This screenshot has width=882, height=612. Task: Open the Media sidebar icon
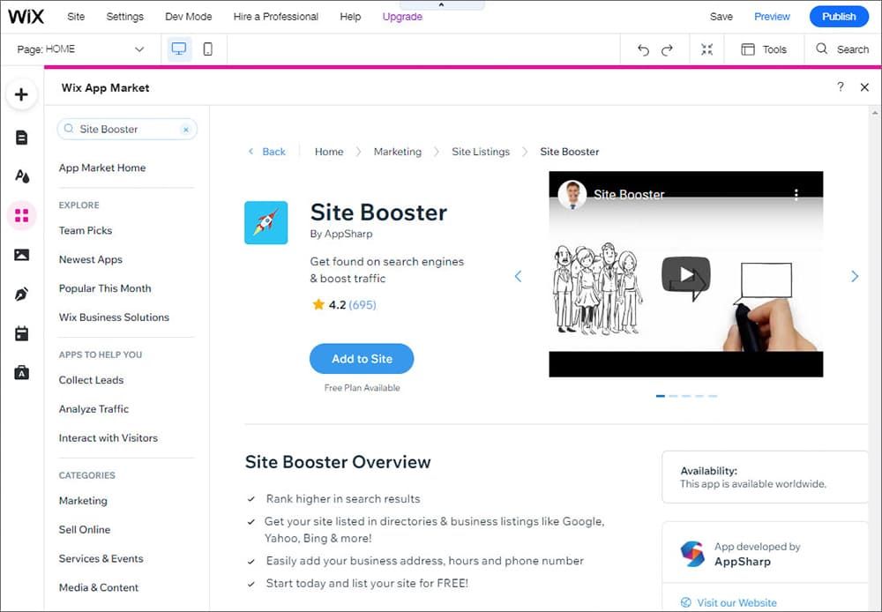click(x=21, y=255)
